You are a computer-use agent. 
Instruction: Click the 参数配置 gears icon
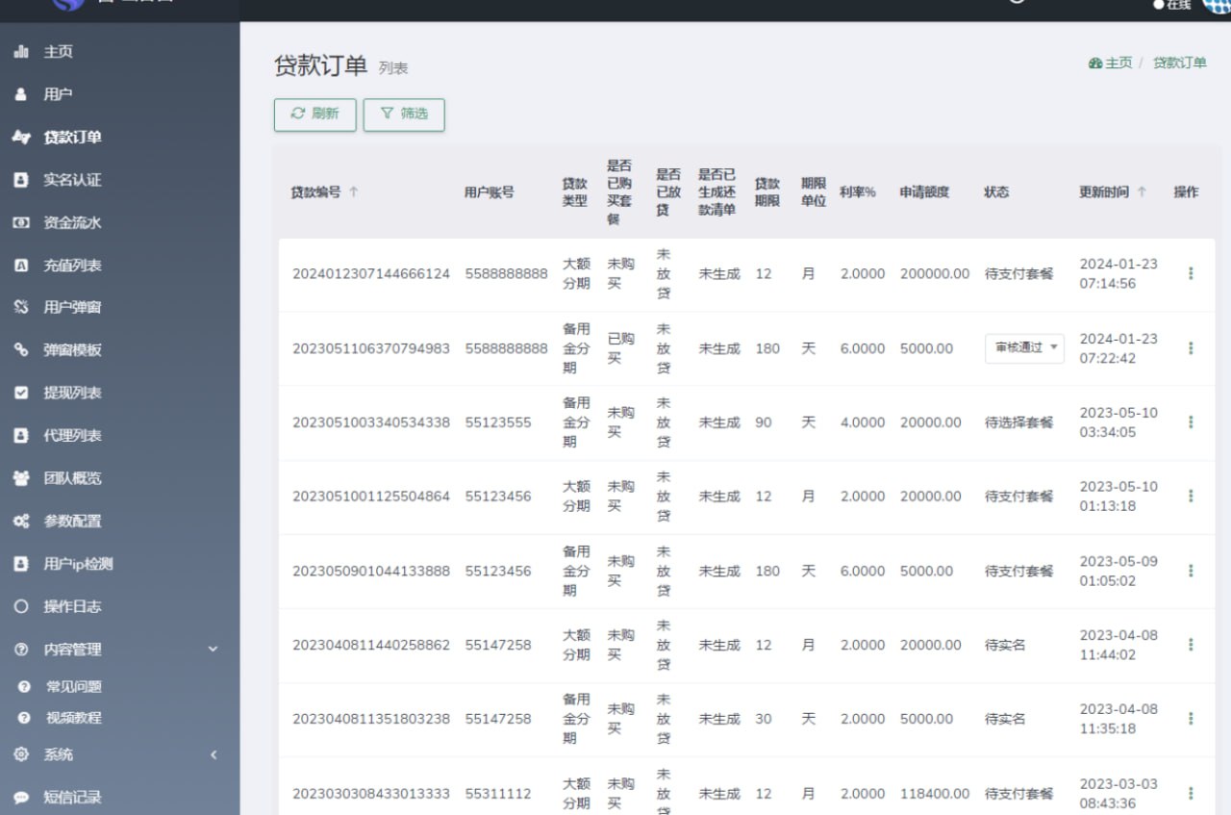point(21,521)
